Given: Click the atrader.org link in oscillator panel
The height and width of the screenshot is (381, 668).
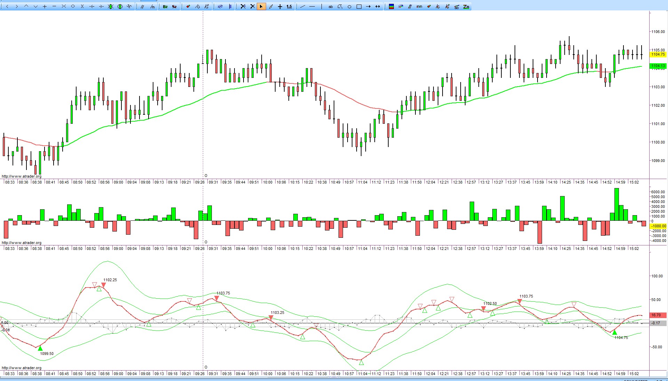Looking at the screenshot, I should pyautogui.click(x=22, y=368).
